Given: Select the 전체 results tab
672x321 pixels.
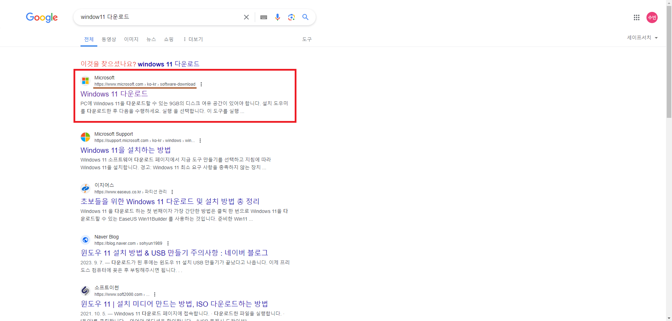Looking at the screenshot, I should tap(89, 39).
